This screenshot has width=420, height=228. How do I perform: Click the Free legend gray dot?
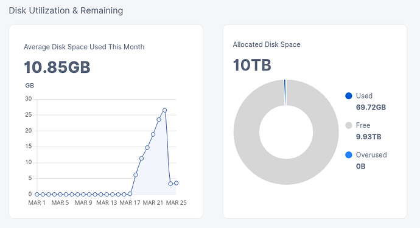coord(349,125)
